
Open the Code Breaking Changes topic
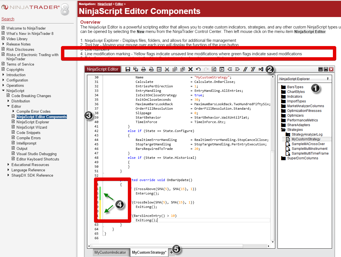pyautogui.click(x=31, y=96)
